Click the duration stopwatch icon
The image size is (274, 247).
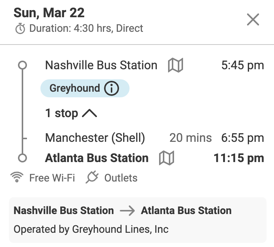[x=20, y=28]
